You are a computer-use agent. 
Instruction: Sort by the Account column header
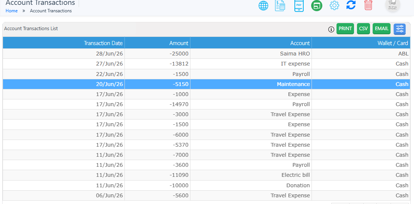(251, 43)
